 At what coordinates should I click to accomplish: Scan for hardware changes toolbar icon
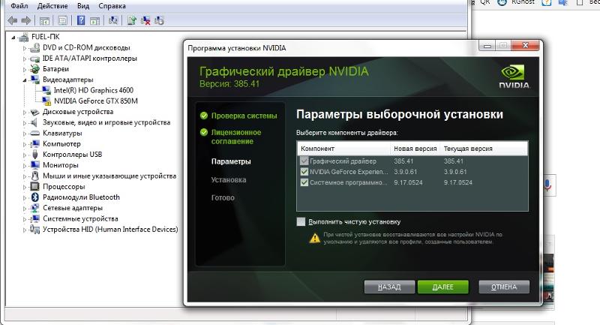pyautogui.click(x=113, y=21)
